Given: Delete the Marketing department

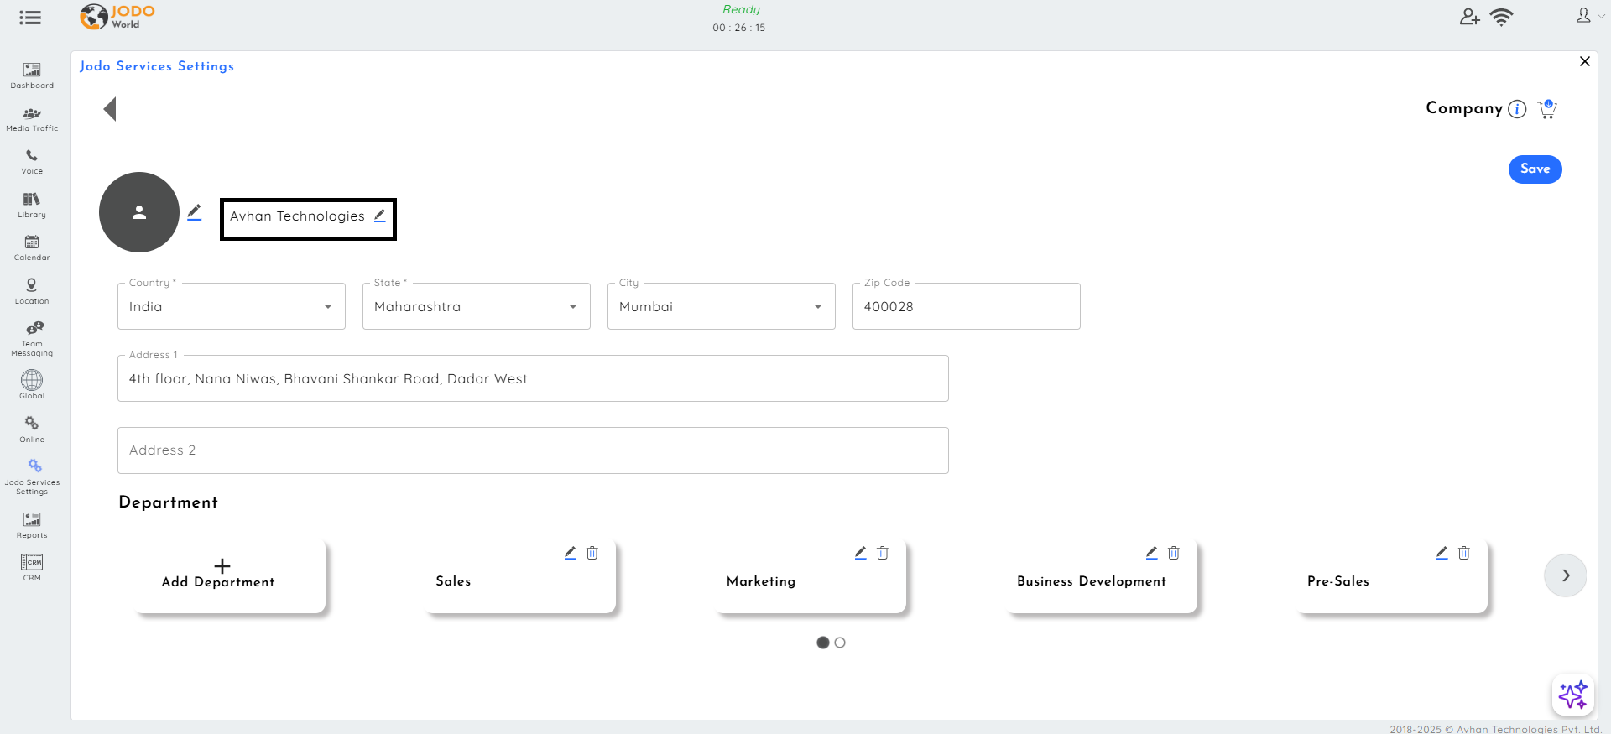Looking at the screenshot, I should [883, 553].
